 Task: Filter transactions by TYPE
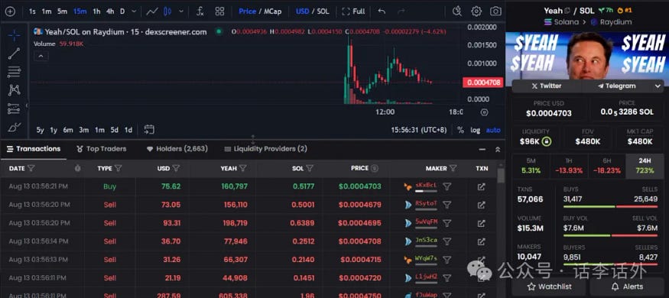[119, 168]
